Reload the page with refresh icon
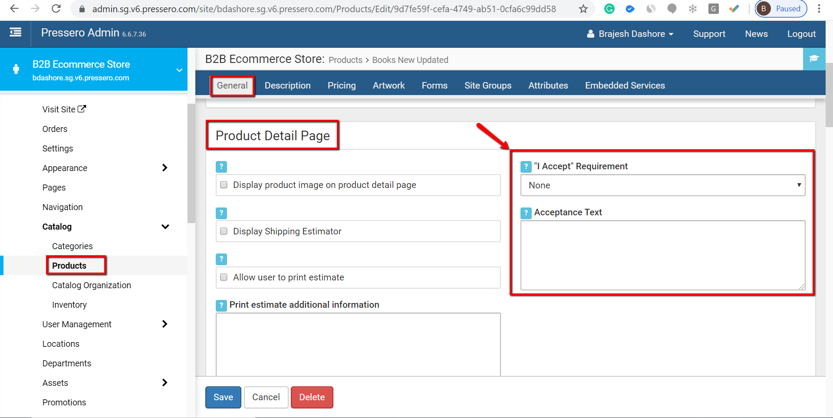 pos(56,8)
